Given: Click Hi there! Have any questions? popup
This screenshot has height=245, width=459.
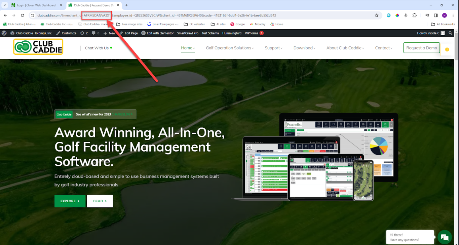Looking at the screenshot, I should coord(410,237).
